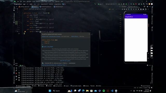Open the Terminal tool window
166x93 pixels.
(49, 86)
